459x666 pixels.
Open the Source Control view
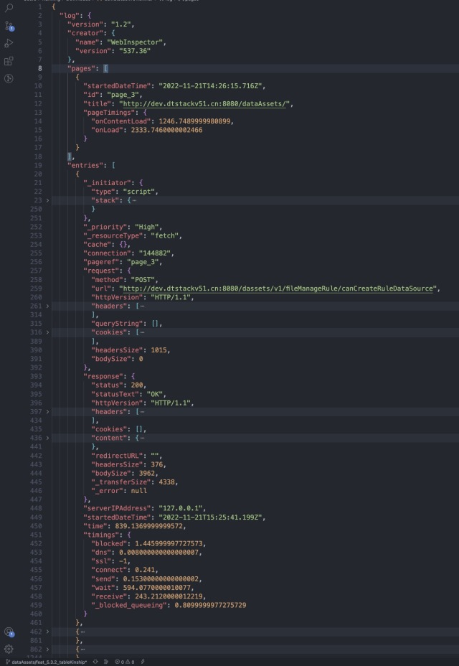(9, 26)
